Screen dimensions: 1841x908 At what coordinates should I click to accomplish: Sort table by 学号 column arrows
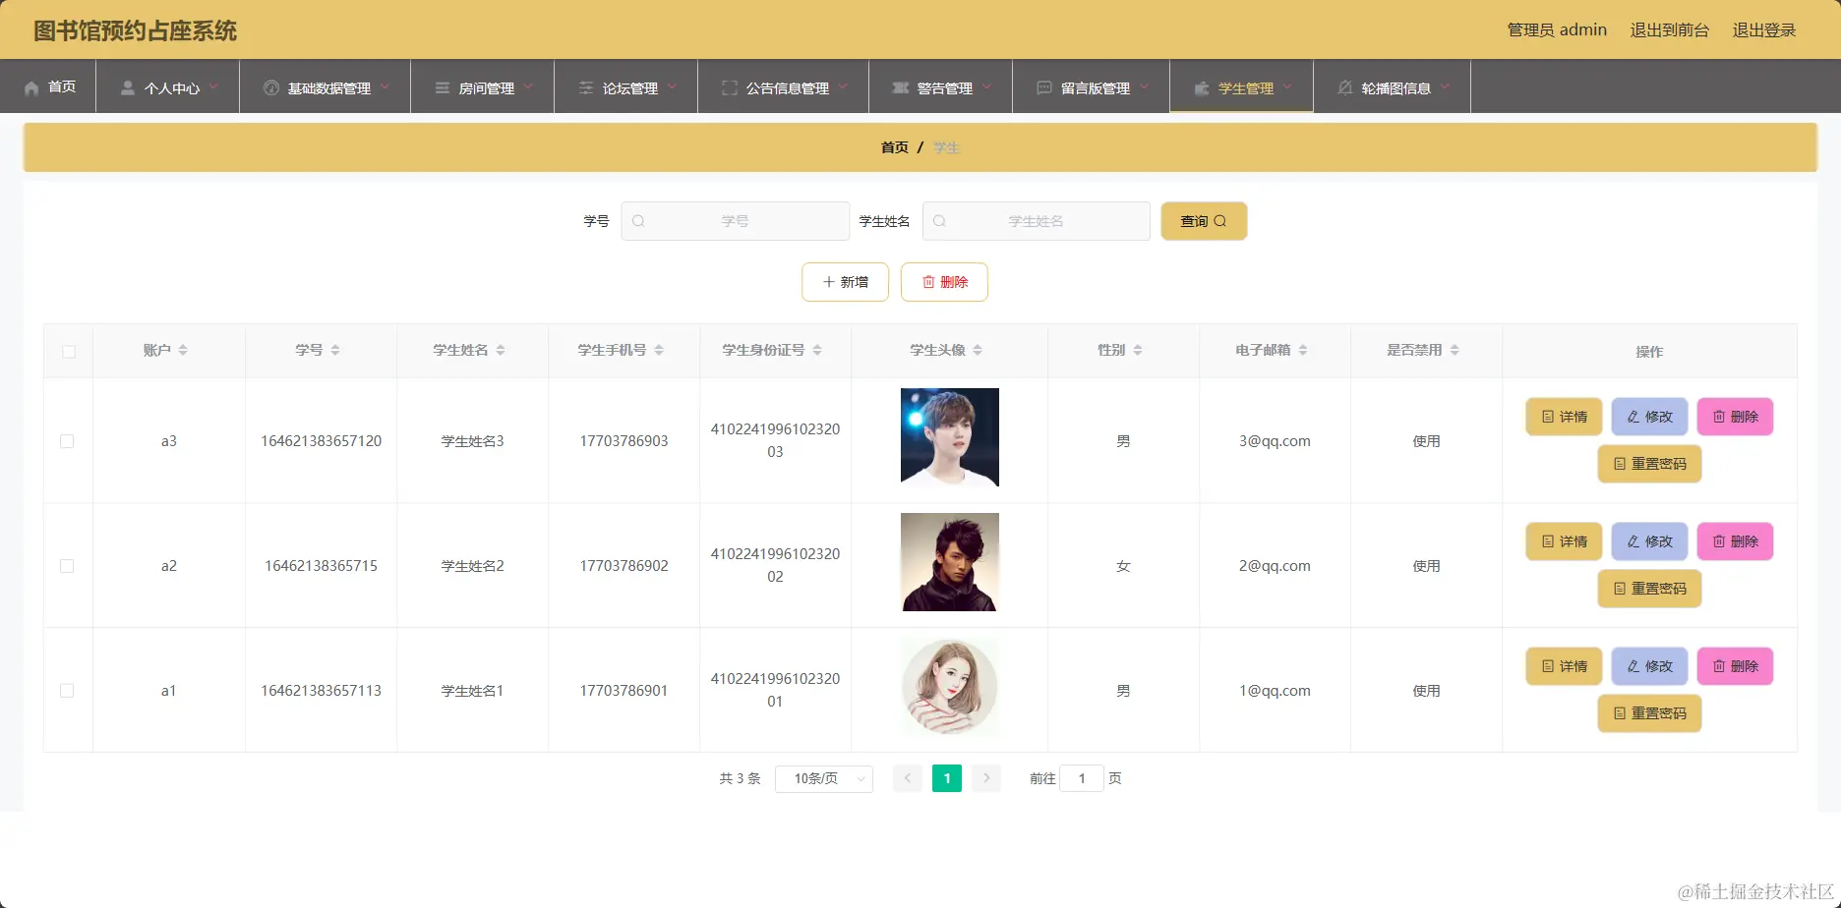tap(335, 350)
